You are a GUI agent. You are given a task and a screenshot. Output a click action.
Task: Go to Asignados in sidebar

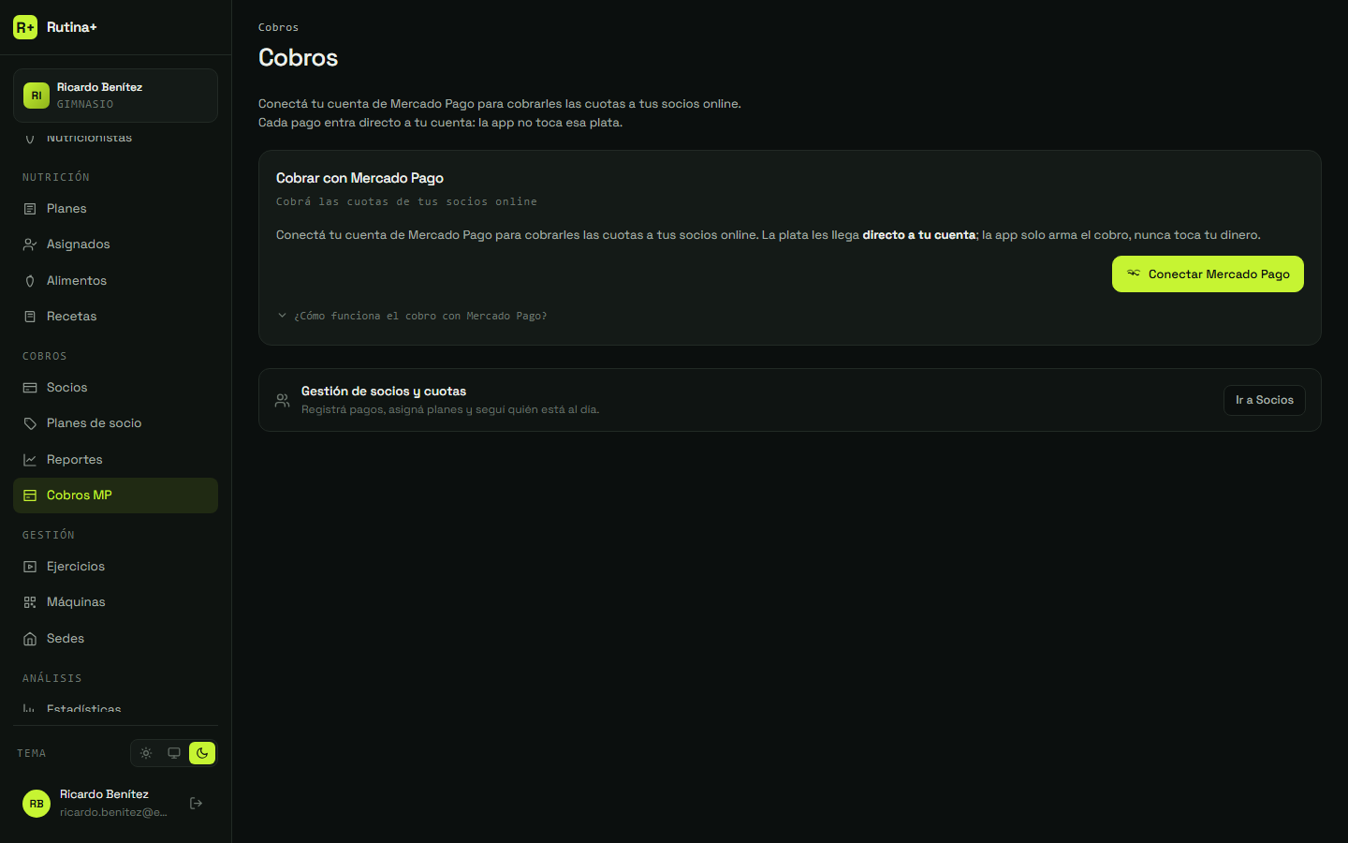(x=115, y=244)
